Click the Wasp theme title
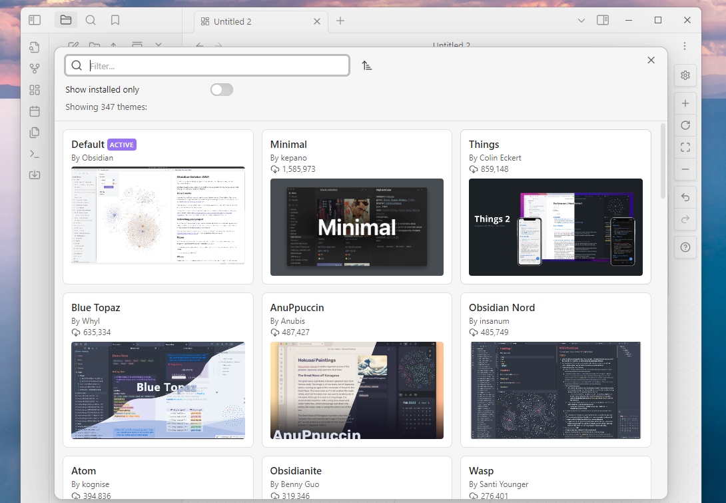The height and width of the screenshot is (503, 726). 481,471
